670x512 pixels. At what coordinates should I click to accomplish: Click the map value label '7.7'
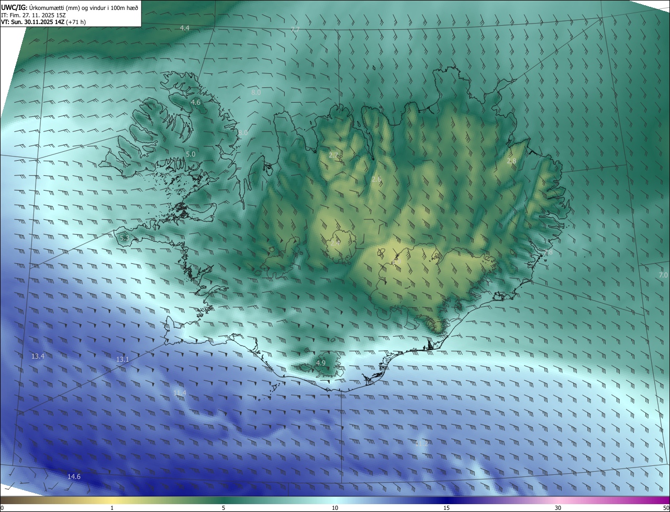pos(295,30)
